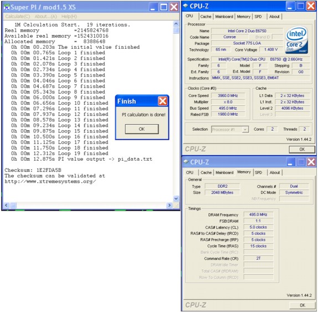Open SPD tab in bottom CPU-Z
The height and width of the screenshot is (312, 318).
(259, 173)
